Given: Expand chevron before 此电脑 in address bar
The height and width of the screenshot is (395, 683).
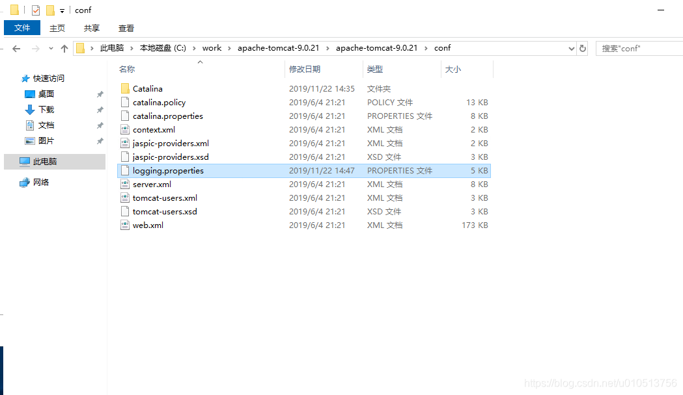Looking at the screenshot, I should (92, 48).
